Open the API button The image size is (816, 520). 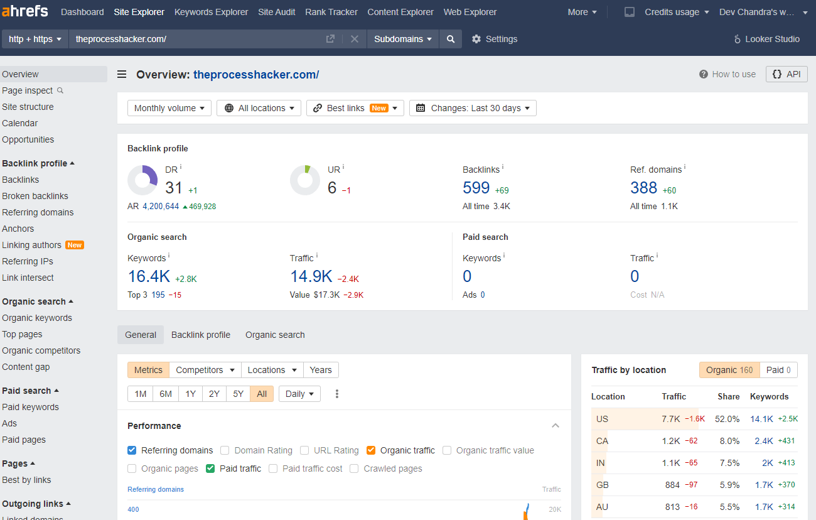786,74
